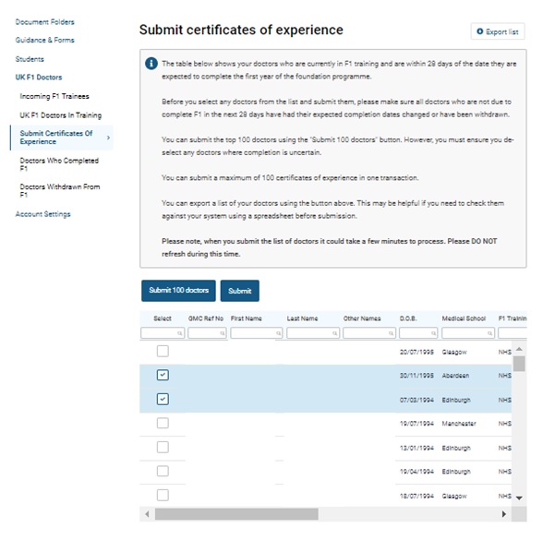The width and height of the screenshot is (543, 540).
Task: Click the search icon in Medical School filter
Action: click(489, 333)
